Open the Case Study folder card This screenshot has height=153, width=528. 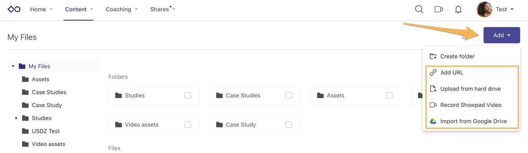point(241,125)
